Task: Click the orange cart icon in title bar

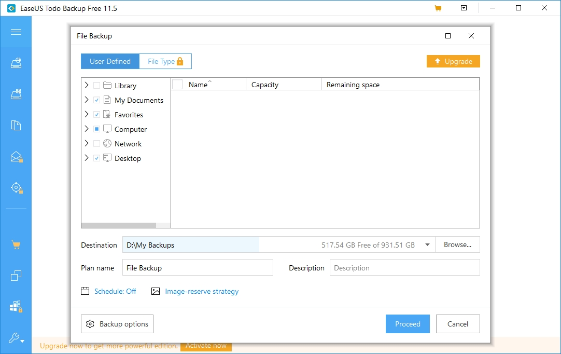Action: pyautogui.click(x=438, y=8)
